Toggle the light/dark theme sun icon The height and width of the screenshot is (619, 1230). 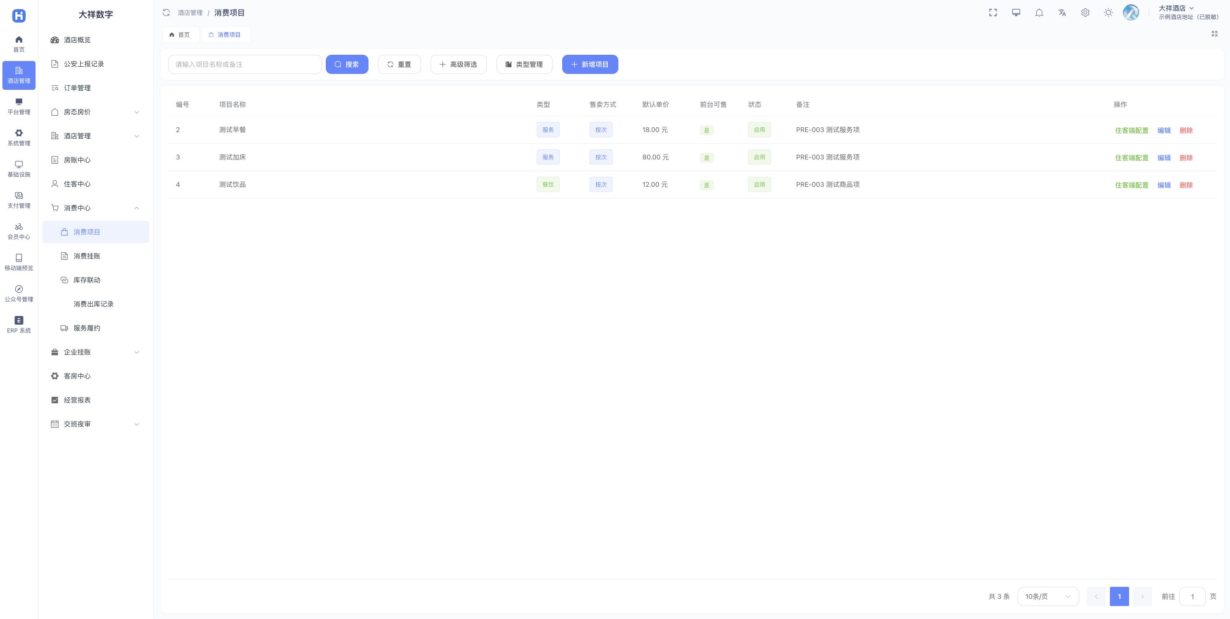pyautogui.click(x=1108, y=13)
